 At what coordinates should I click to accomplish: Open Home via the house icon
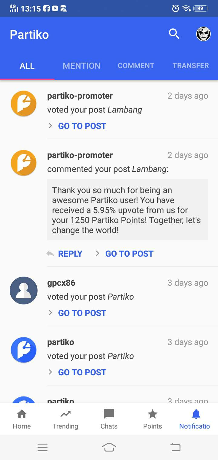click(22, 414)
